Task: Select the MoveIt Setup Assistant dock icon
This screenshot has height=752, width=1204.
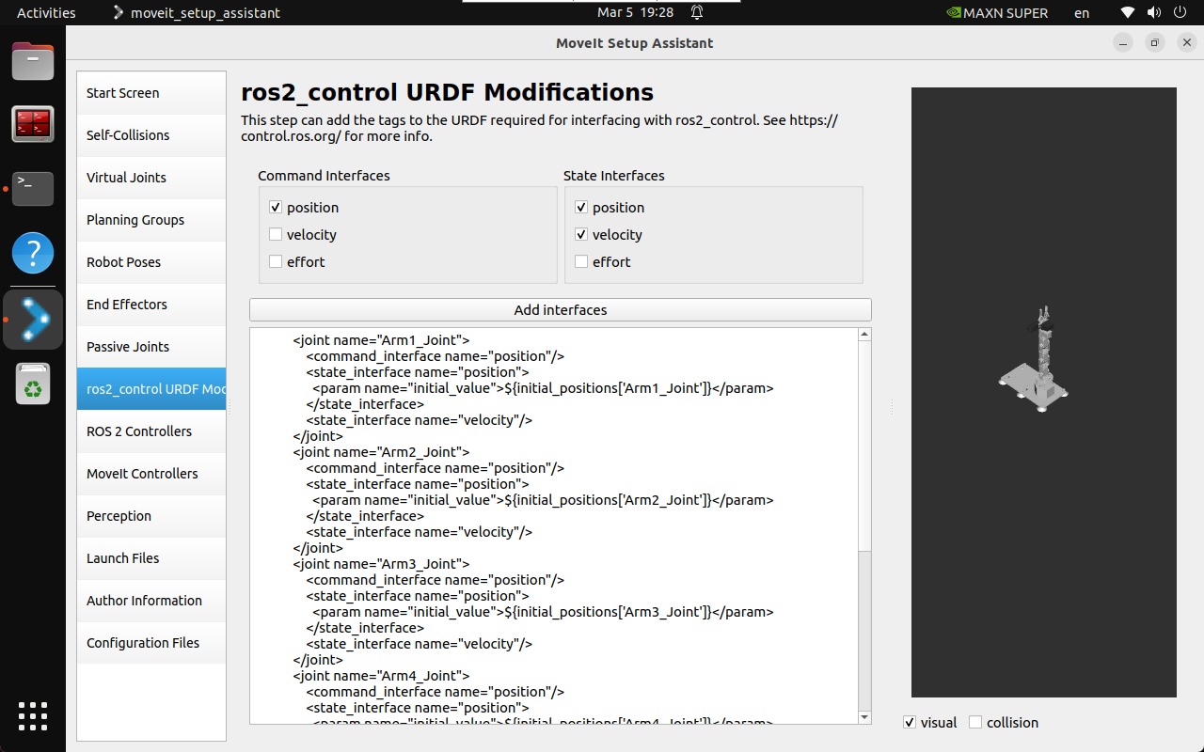Action: click(33, 320)
